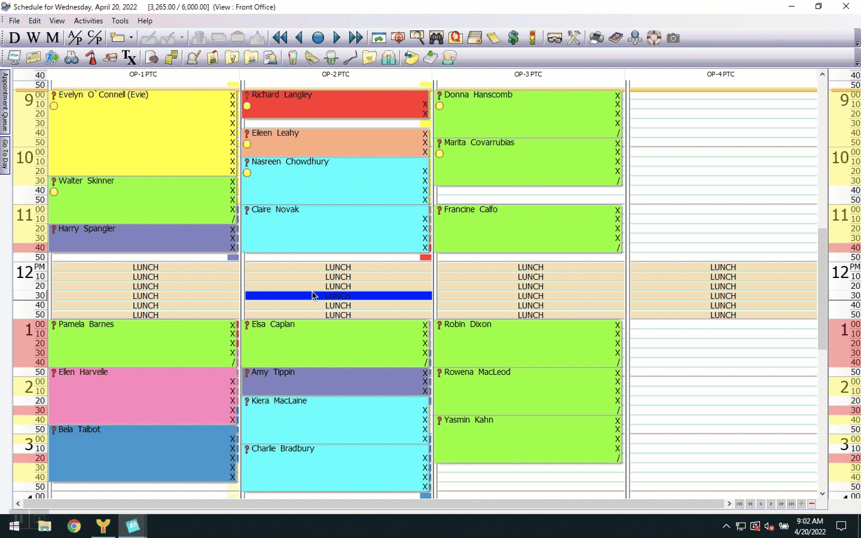This screenshot has height=538, width=861.
Task: Open the Go To Day side tab
Action: (x=5, y=155)
